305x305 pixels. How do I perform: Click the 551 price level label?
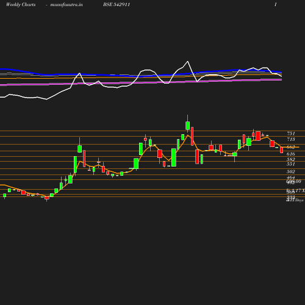pos(291,164)
